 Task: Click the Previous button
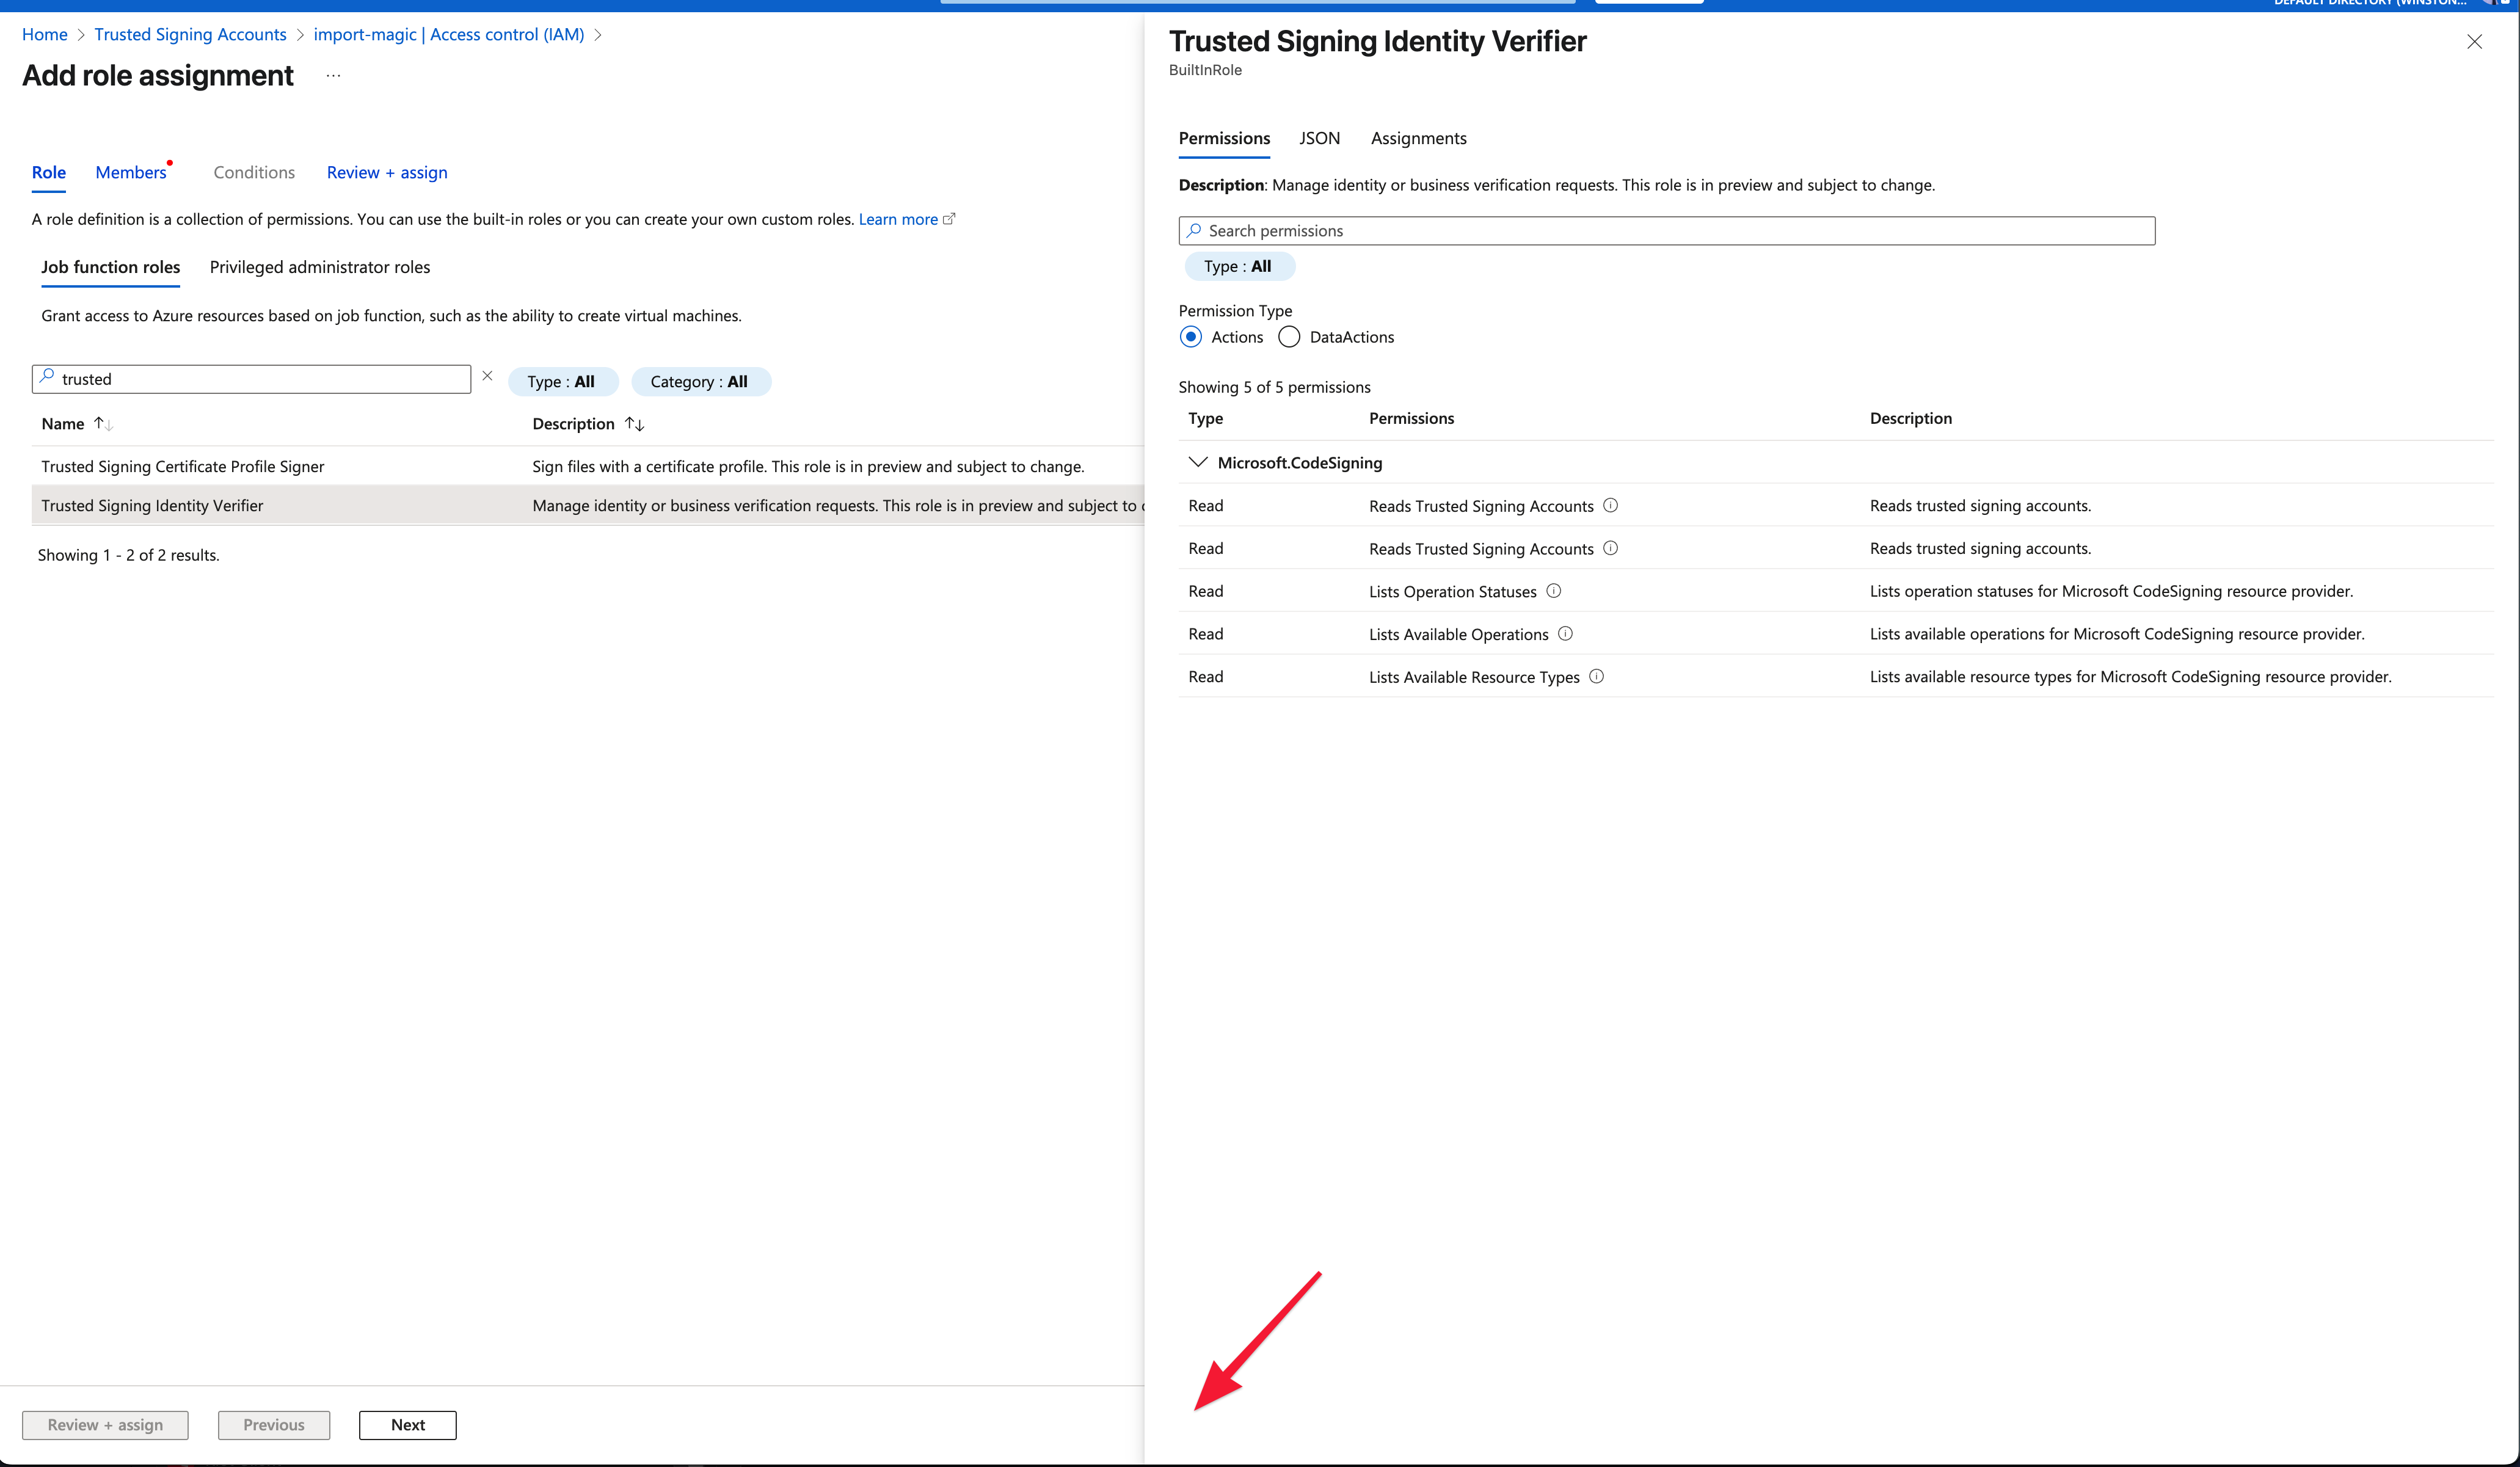pos(274,1425)
